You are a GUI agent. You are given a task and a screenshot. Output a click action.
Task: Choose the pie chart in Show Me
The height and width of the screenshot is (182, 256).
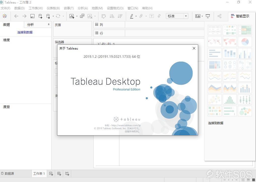245,41
